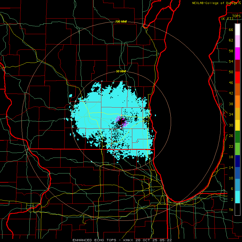
Task: Select the cyan legend band beside 2
Action: 237,197
